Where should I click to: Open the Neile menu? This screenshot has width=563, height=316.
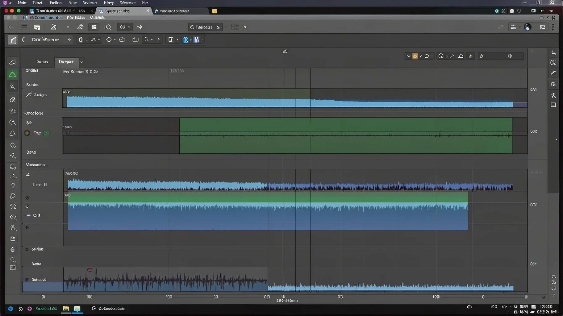point(22,2)
